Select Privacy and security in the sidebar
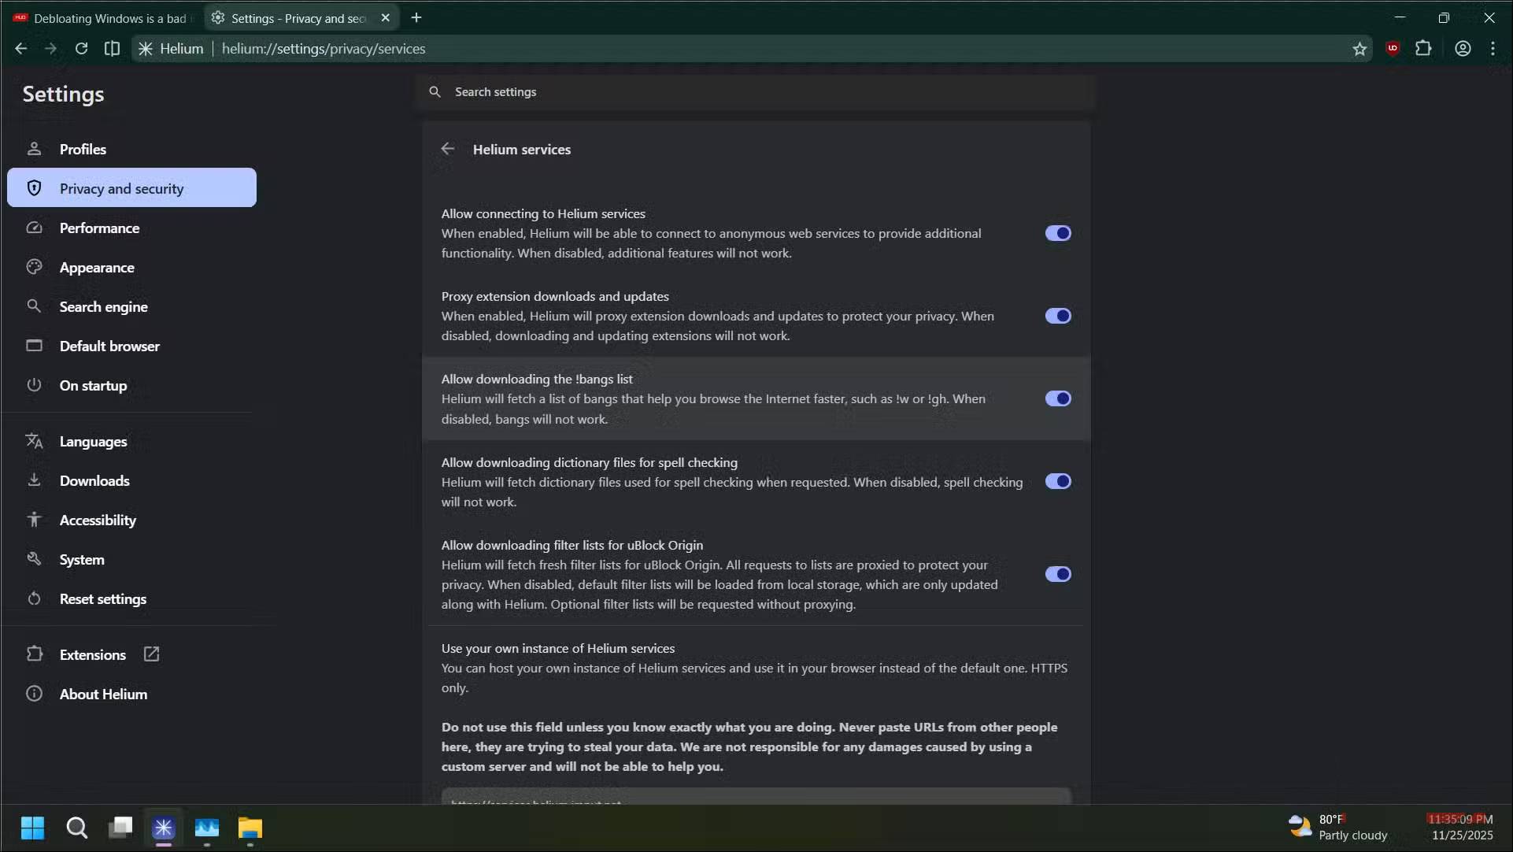The width and height of the screenshot is (1513, 852). [x=120, y=187]
